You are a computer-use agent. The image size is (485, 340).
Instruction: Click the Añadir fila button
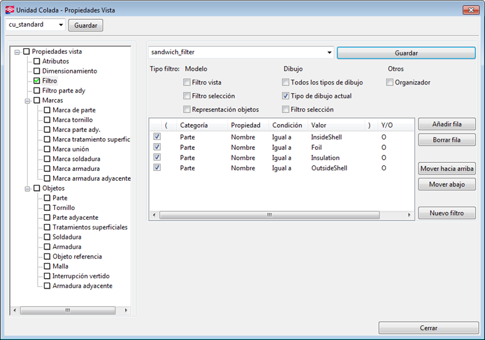447,125
